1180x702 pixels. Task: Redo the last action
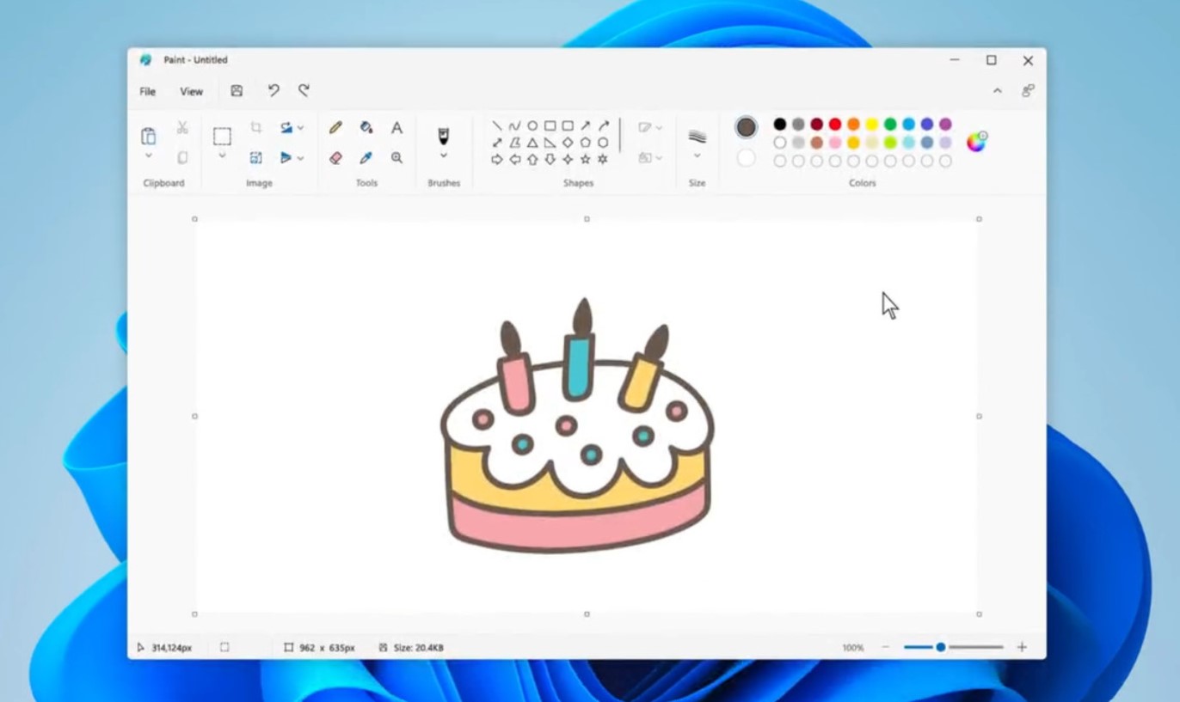click(x=304, y=90)
